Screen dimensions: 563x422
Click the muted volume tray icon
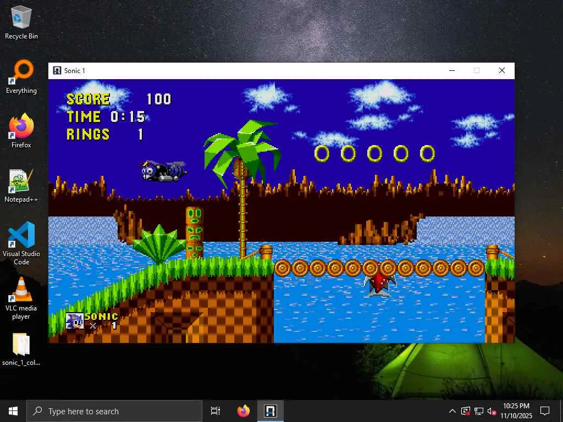(492, 411)
